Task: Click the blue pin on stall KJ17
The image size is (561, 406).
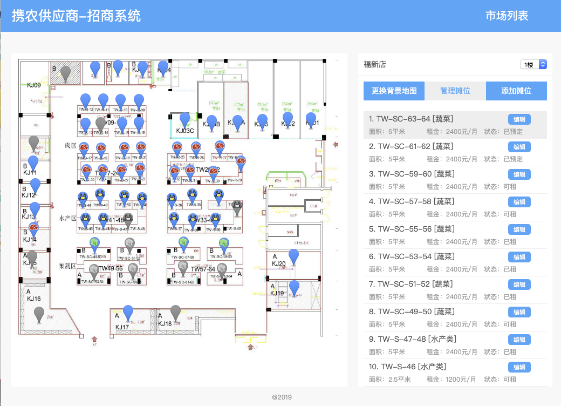Action: (x=128, y=312)
